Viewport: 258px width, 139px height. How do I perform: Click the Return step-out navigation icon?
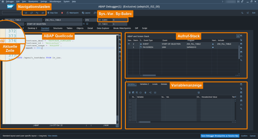(37, 13)
